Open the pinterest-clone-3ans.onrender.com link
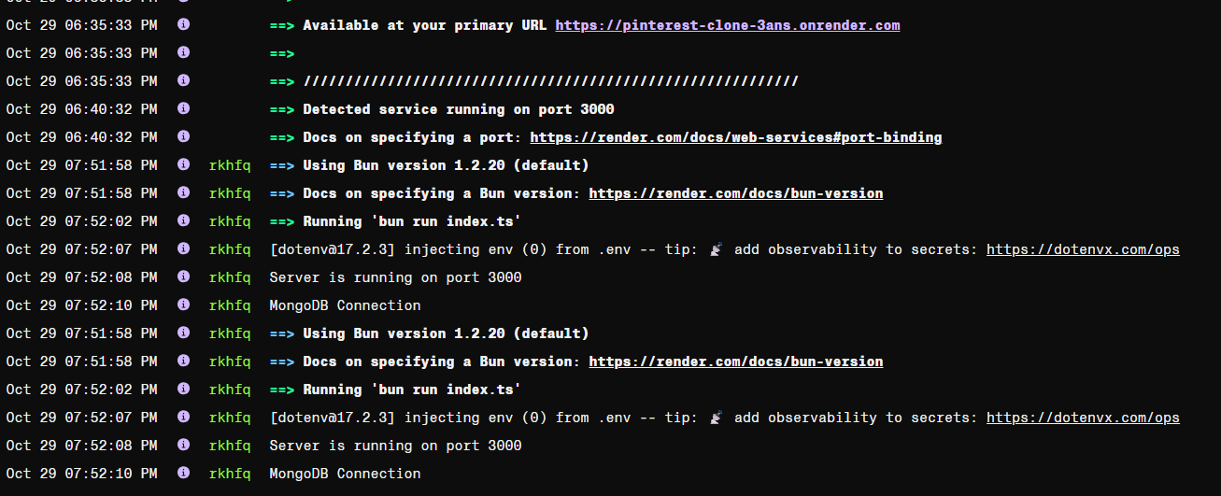The width and height of the screenshot is (1221, 496). point(727,25)
